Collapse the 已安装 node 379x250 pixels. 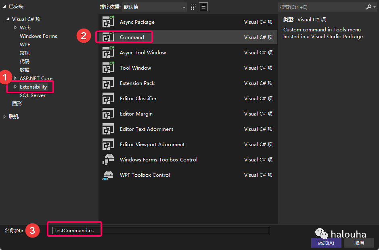[x=4, y=6]
